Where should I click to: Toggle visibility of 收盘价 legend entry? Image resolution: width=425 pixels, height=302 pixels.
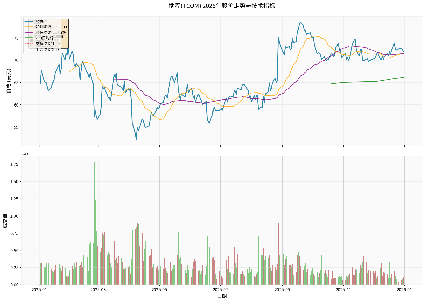coord(41,21)
